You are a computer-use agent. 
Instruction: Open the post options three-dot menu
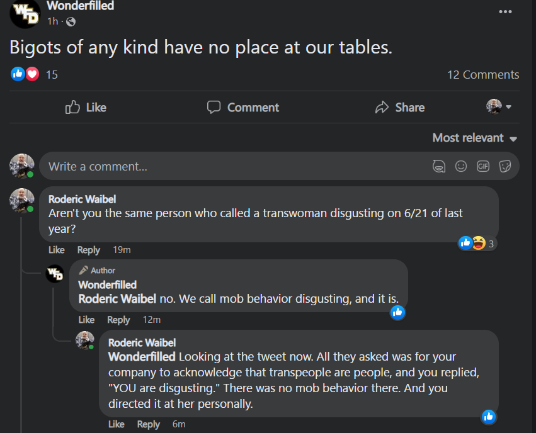pos(505,12)
